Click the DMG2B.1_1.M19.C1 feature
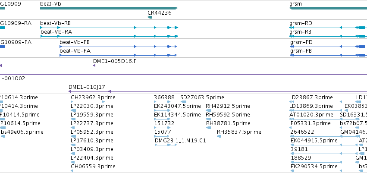Image resolution: width=367 pixels, height=173 pixels. 166,145
